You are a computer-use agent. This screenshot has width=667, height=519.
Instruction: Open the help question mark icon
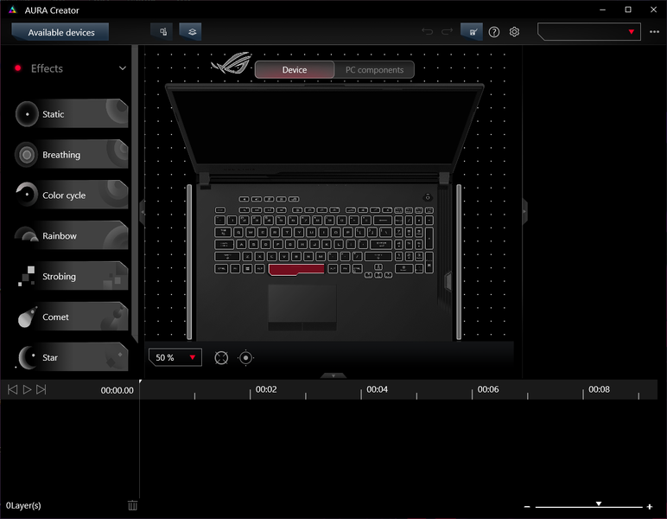(x=494, y=32)
